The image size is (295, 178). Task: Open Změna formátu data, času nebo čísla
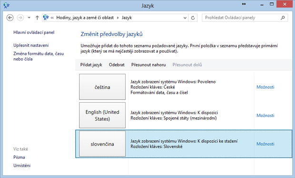39,56
